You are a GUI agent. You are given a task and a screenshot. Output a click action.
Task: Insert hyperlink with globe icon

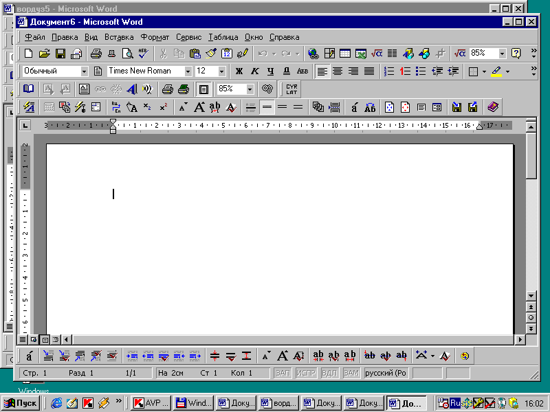coord(313,54)
